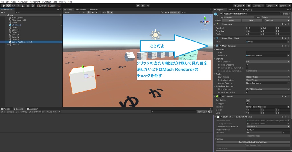
Task: Select the Move tool in toolbar
Action: pos(9,6)
